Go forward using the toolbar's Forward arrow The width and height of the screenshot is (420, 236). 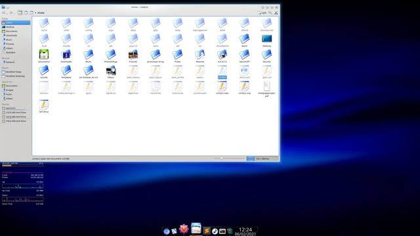[11, 12]
